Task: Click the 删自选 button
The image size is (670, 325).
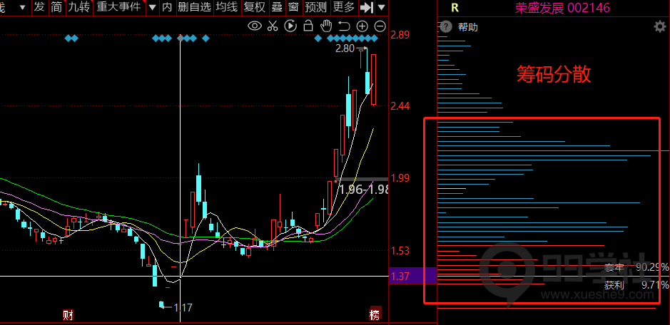Action: (x=194, y=7)
